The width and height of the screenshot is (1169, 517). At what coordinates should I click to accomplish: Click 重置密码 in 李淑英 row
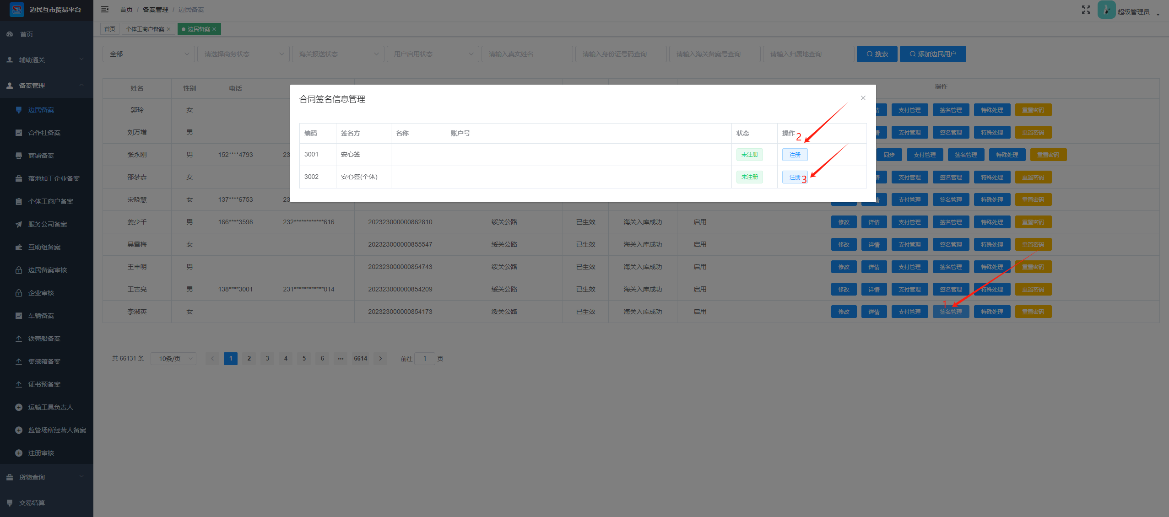[x=1034, y=312]
